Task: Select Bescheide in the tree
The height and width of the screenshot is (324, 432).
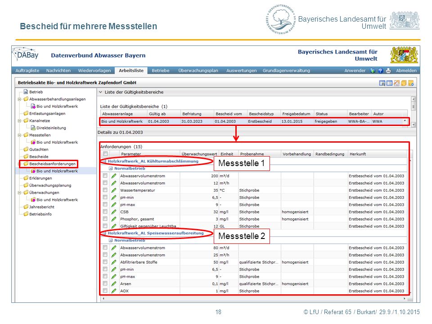Action: (x=39, y=157)
